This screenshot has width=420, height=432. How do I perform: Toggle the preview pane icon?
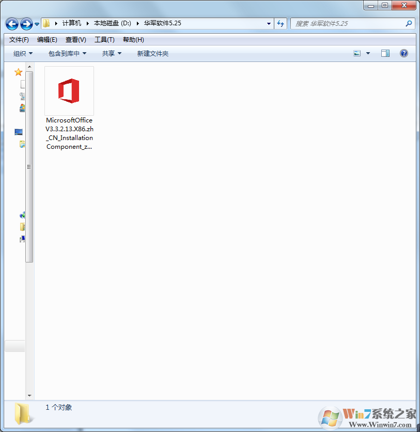pyautogui.click(x=384, y=53)
